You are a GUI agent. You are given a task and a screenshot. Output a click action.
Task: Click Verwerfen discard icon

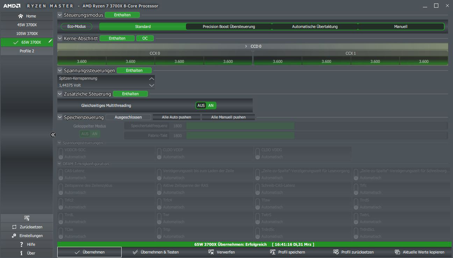(x=211, y=252)
